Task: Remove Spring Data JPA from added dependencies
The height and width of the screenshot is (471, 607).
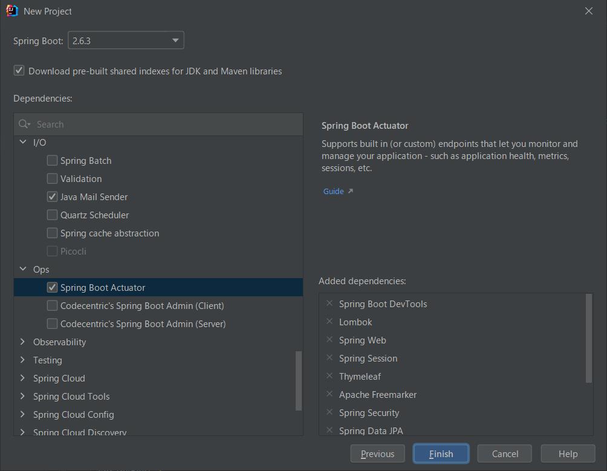Action: point(329,430)
